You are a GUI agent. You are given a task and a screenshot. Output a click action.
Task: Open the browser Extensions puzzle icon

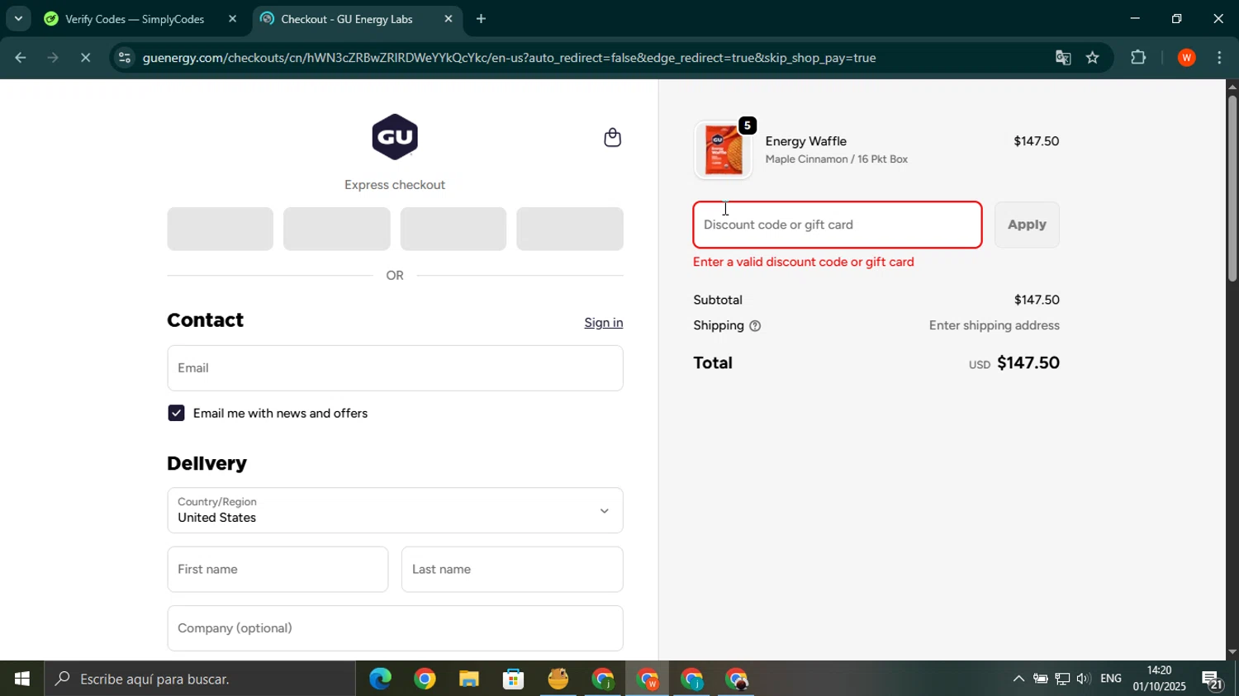coord(1138,58)
